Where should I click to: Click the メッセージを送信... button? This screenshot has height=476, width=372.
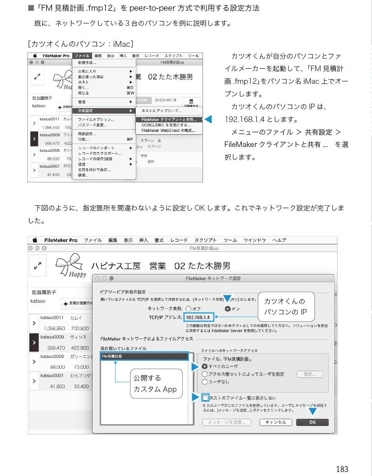click(x=227, y=422)
